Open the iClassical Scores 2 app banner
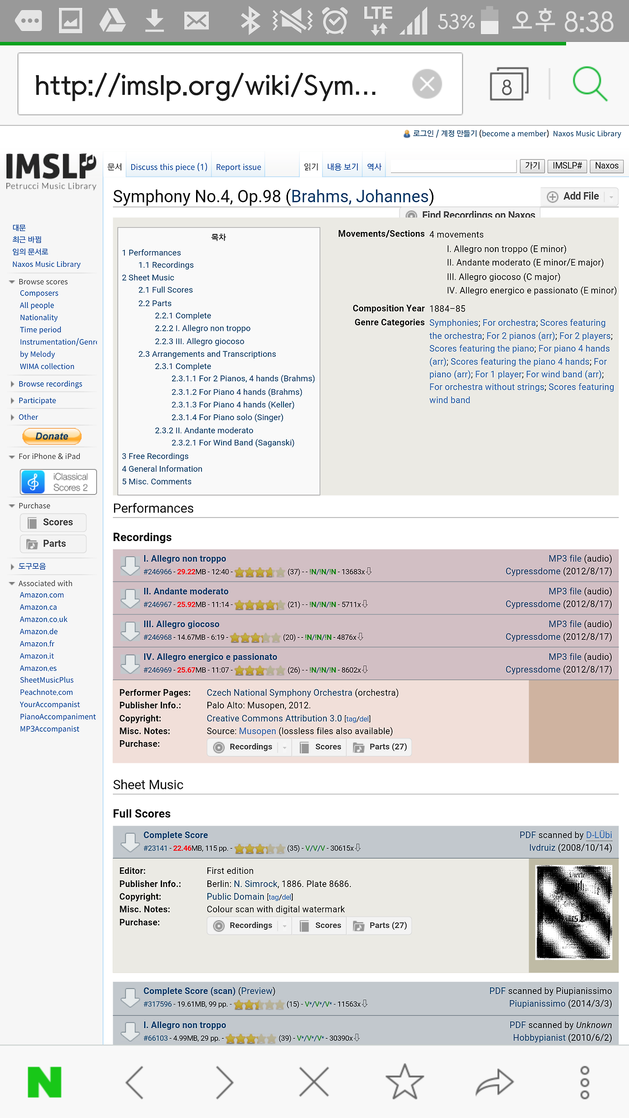The width and height of the screenshot is (629, 1118). tap(58, 482)
